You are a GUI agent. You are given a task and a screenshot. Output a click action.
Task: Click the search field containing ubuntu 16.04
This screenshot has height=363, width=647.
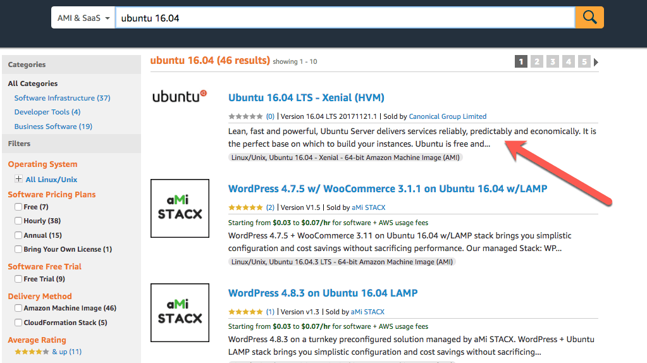point(345,18)
